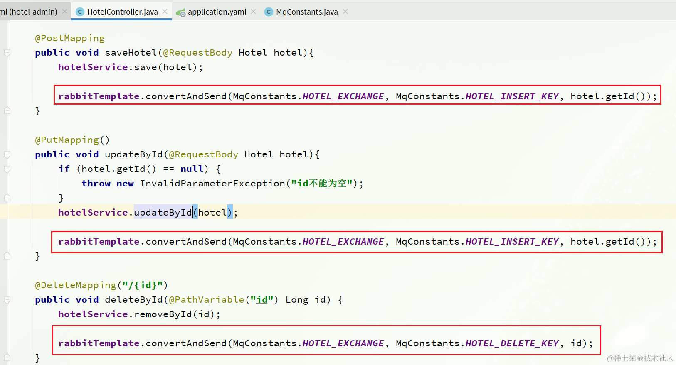Click HOTEL_DELETE_KEY in the deleteById method
The width and height of the screenshot is (676, 365).
coord(512,343)
